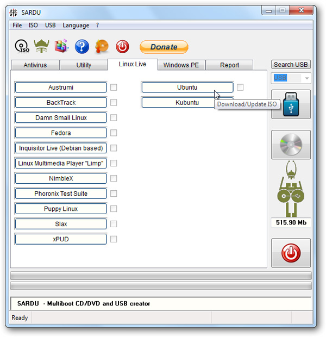
Task: Click the upper progress bar
Action: pyautogui.click(x=161, y=276)
